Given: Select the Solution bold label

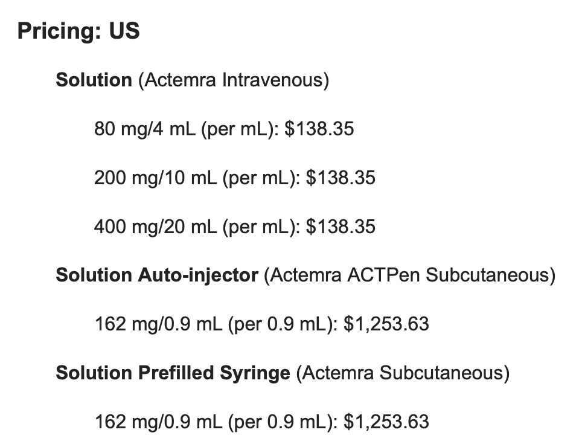Looking at the screenshot, I should click(94, 80).
